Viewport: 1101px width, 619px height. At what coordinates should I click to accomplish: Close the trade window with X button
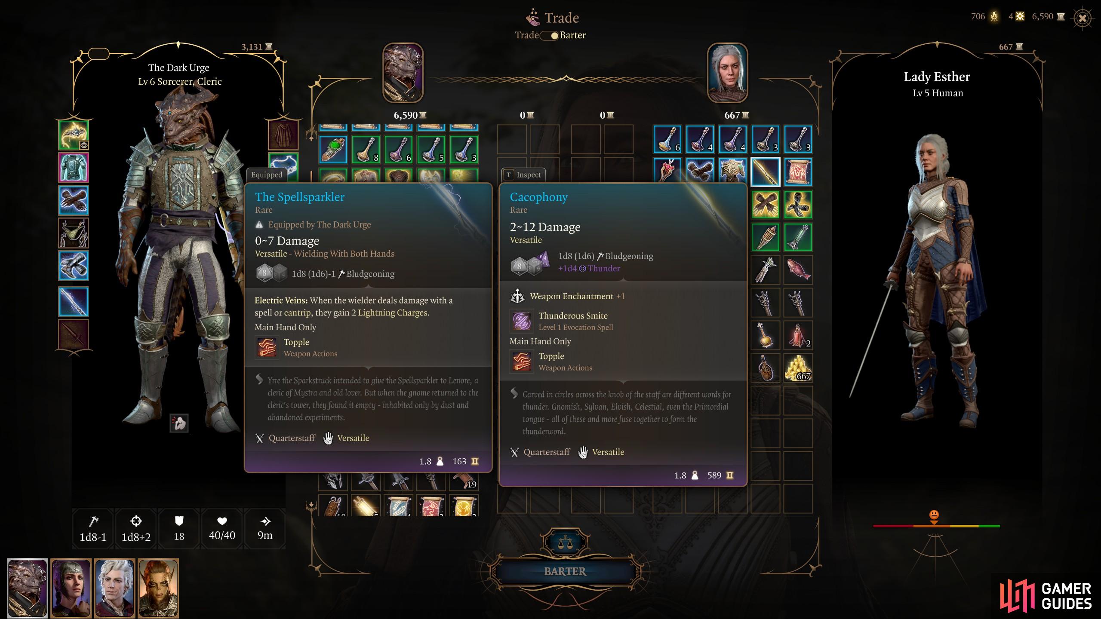click(x=1083, y=18)
